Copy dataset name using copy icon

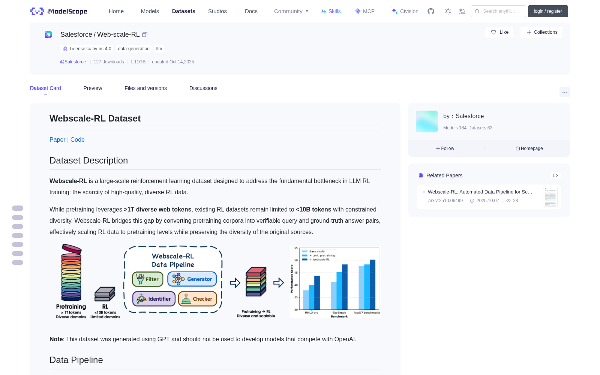pyautogui.click(x=145, y=34)
